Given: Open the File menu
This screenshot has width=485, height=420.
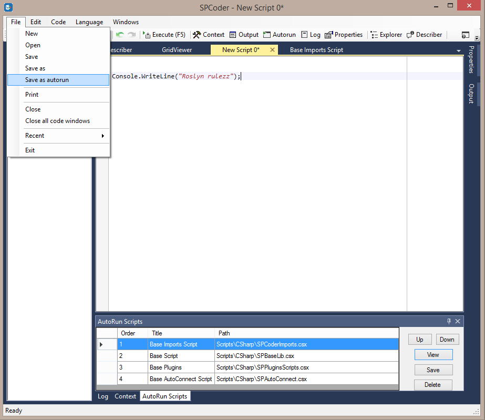Looking at the screenshot, I should tap(16, 22).
